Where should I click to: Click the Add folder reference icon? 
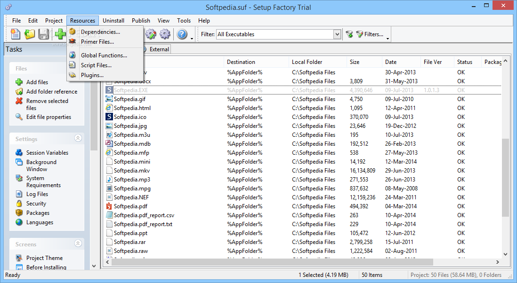click(x=19, y=92)
